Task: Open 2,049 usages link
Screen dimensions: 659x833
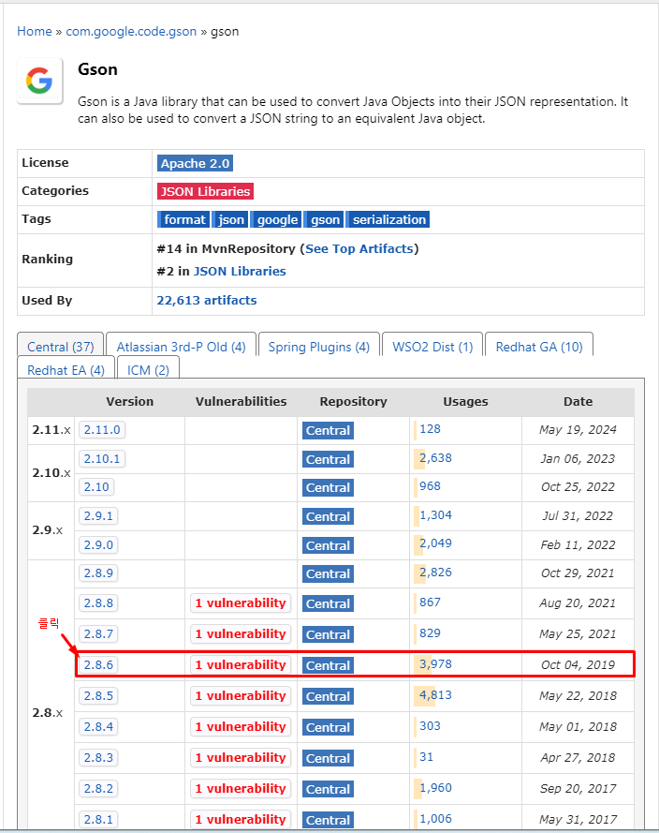Action: coord(435,543)
